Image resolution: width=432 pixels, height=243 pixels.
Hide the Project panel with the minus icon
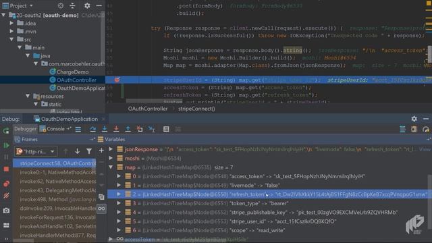click(x=99, y=5)
